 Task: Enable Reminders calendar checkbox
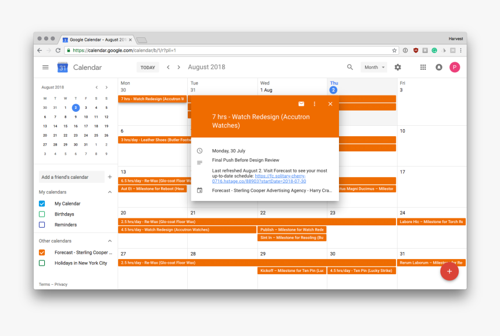click(42, 225)
